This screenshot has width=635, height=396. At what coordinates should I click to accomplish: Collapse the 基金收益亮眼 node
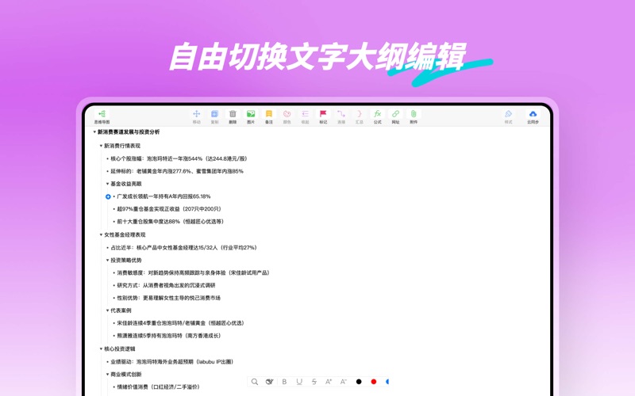(x=107, y=184)
